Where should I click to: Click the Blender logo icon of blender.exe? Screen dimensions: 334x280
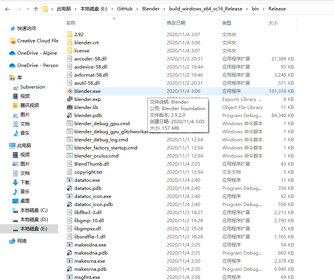pos(70,91)
